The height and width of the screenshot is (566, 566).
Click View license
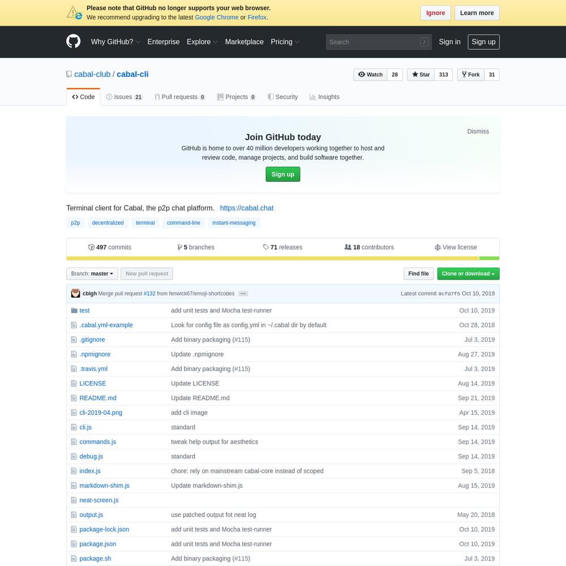click(456, 247)
